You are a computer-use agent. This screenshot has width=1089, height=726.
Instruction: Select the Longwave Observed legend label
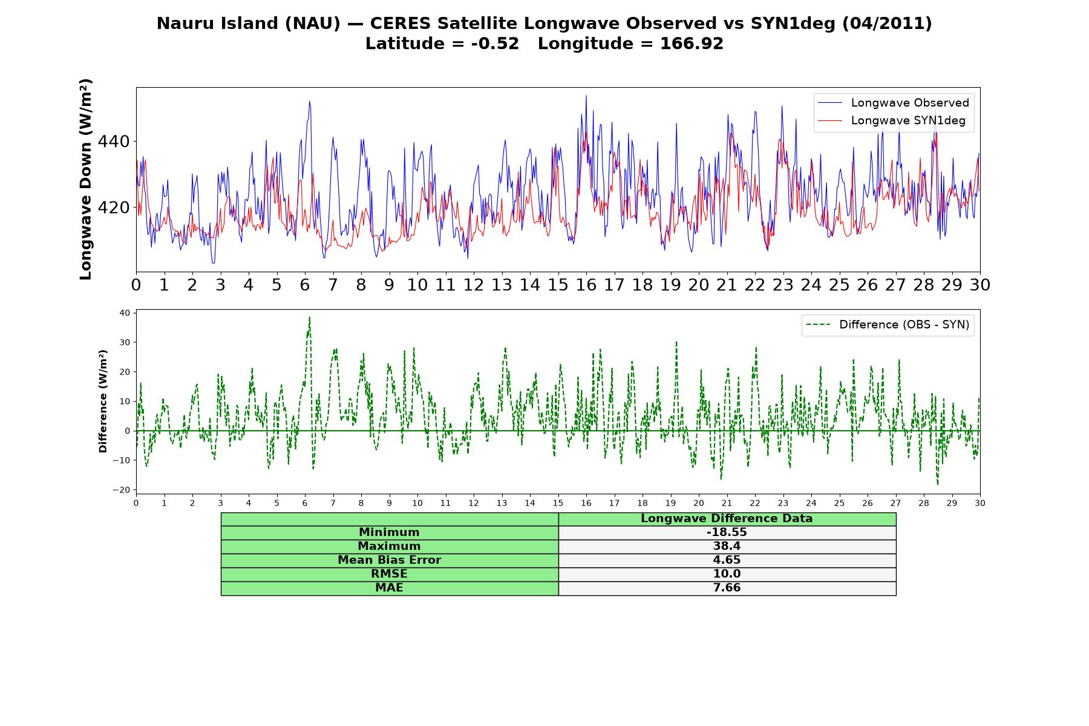click(x=910, y=103)
